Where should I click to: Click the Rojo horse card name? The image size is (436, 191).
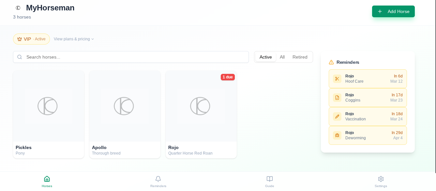[173, 147]
